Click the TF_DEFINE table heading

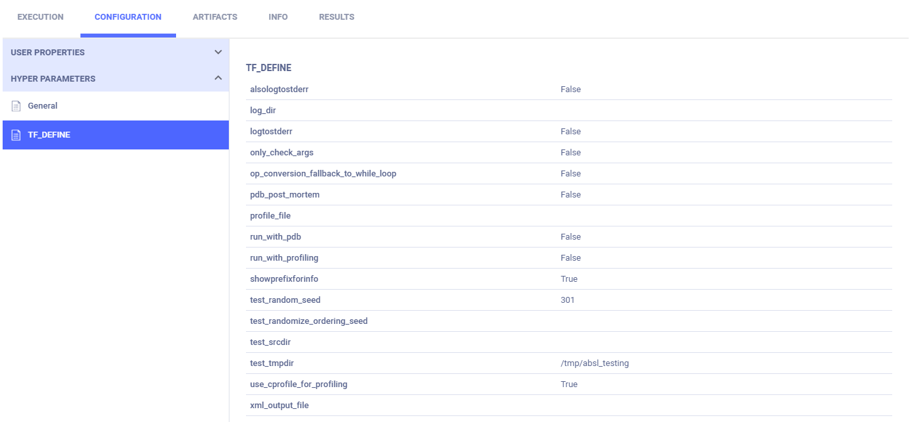pos(268,68)
